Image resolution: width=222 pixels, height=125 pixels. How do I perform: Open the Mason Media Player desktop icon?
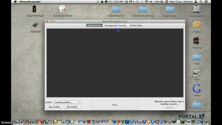(62, 9)
